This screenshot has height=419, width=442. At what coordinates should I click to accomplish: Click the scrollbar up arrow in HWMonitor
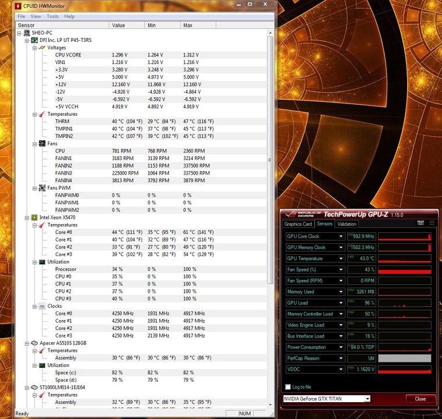[x=270, y=33]
